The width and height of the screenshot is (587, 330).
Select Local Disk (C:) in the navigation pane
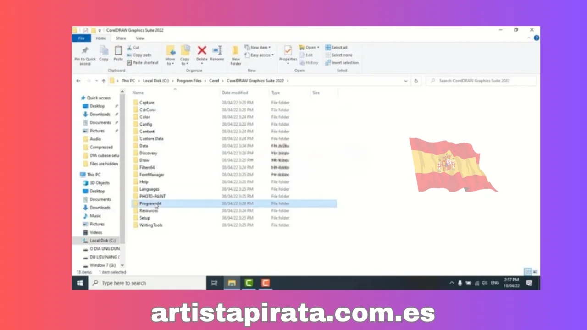click(x=96, y=240)
